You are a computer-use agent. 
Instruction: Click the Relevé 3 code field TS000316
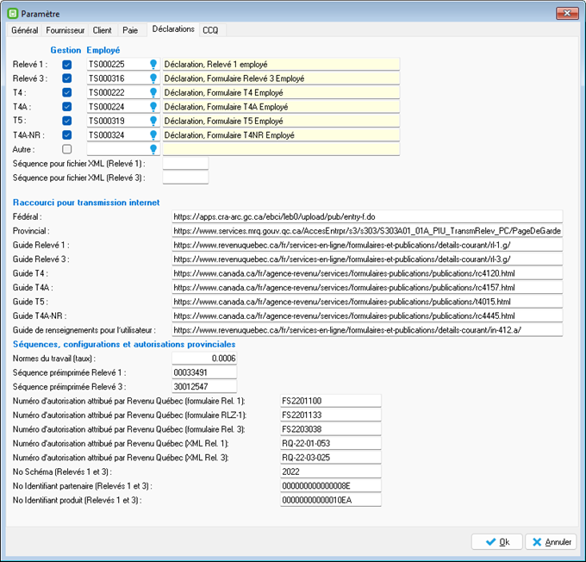(118, 78)
